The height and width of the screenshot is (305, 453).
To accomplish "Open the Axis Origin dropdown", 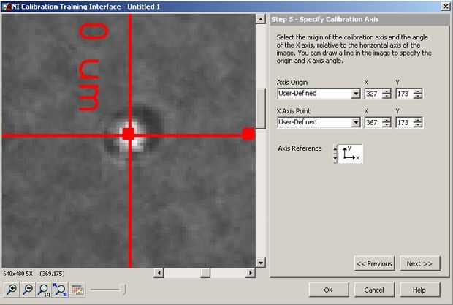I will click(x=356, y=94).
